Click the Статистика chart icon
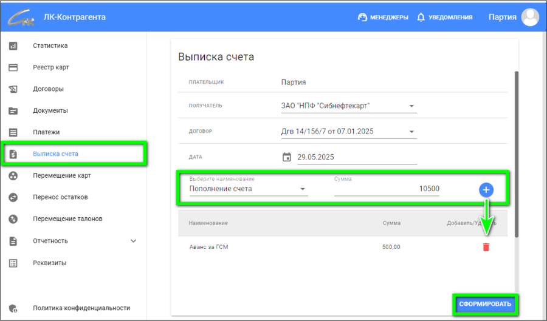Image resolution: width=547 pixels, height=321 pixels. point(13,46)
